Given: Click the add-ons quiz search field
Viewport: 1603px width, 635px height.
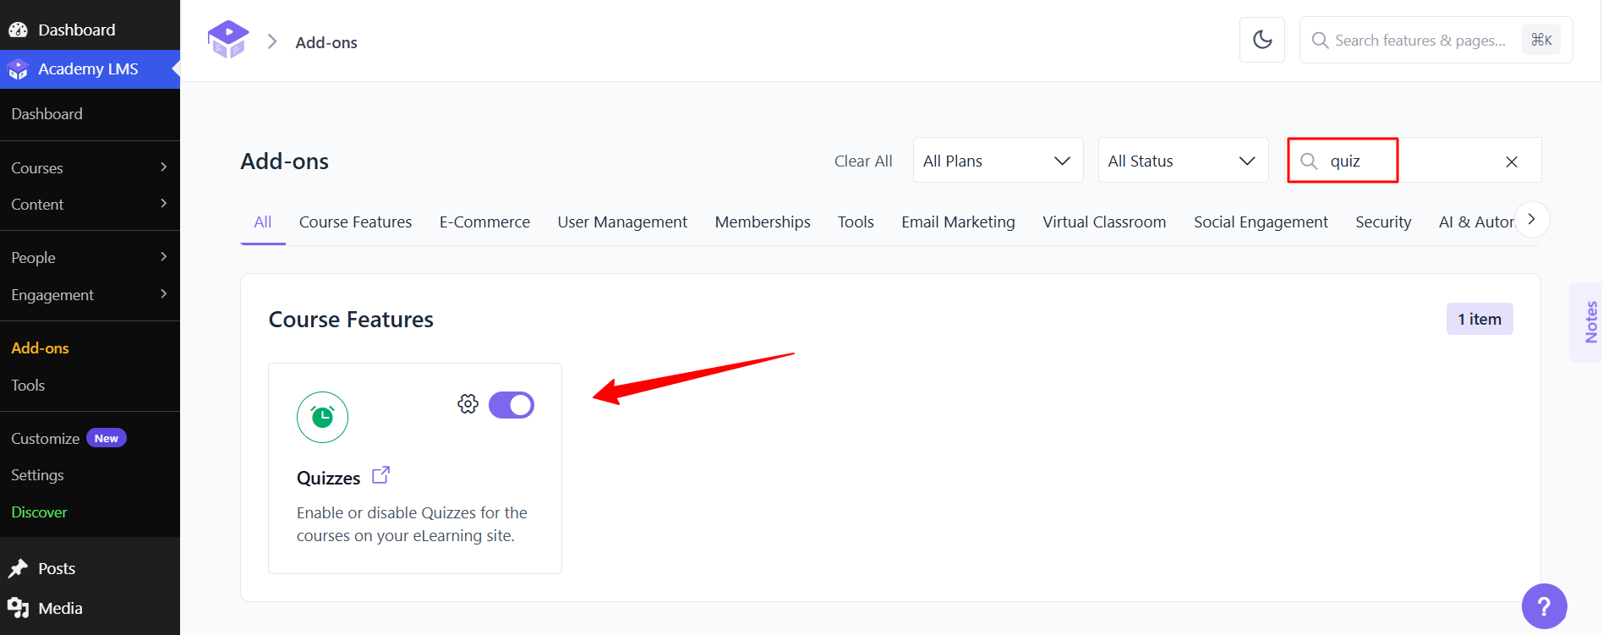Looking at the screenshot, I should 1414,160.
